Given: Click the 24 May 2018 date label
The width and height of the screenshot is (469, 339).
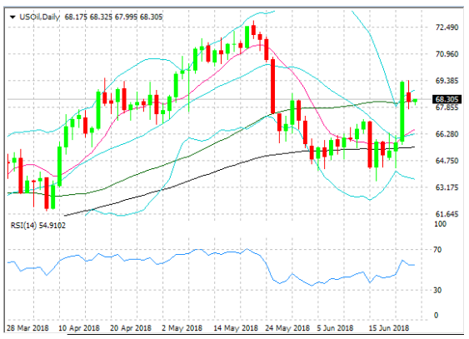Looking at the screenshot, I should click(x=287, y=328).
